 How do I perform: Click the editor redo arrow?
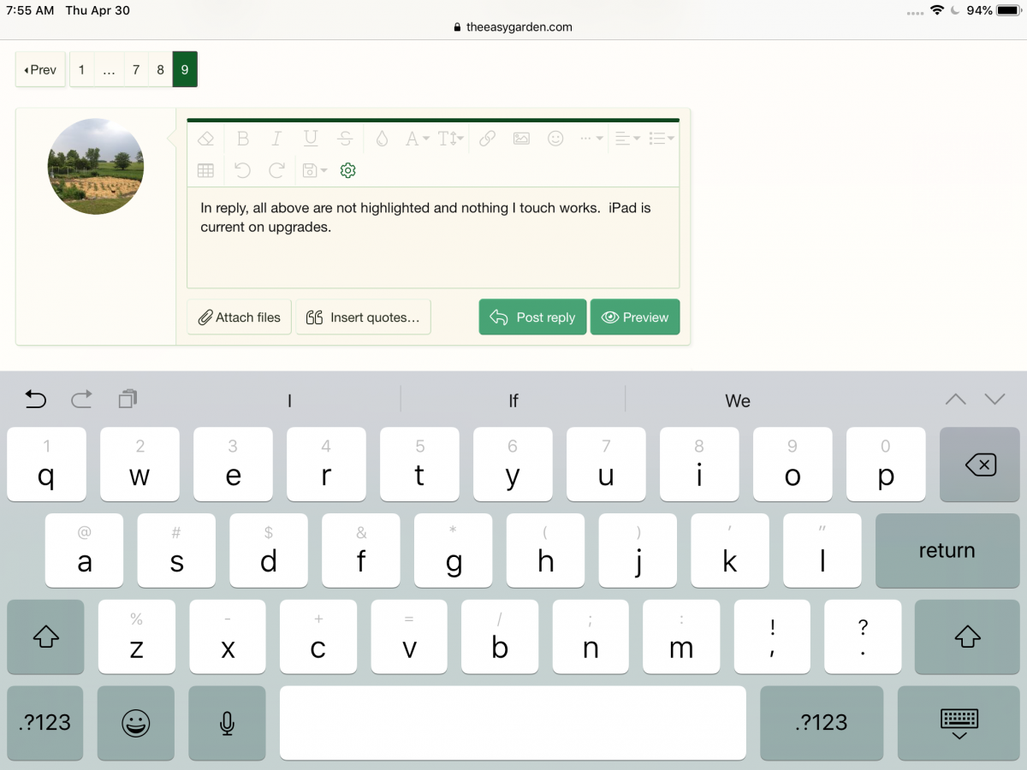click(276, 170)
